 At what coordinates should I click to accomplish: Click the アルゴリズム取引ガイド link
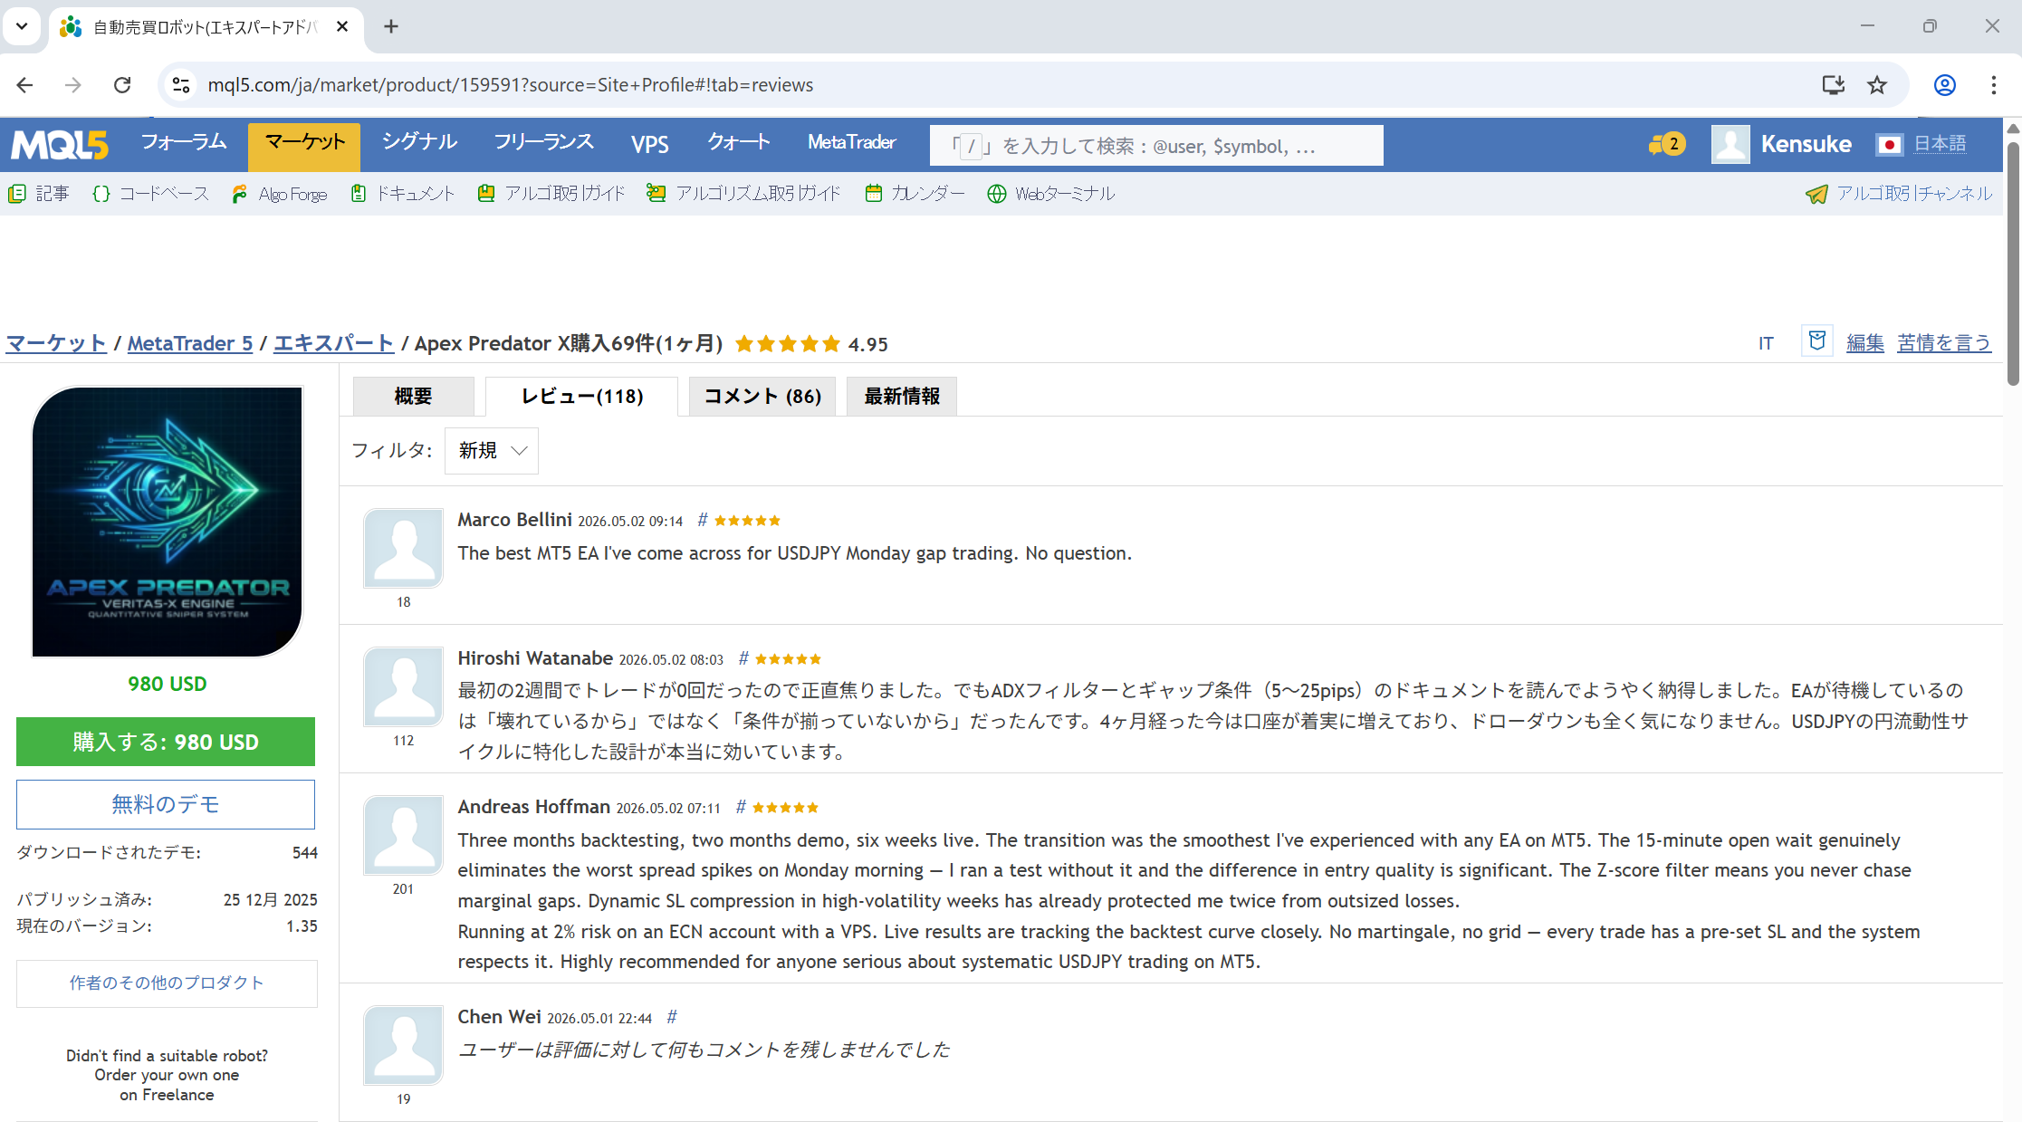[x=758, y=194]
